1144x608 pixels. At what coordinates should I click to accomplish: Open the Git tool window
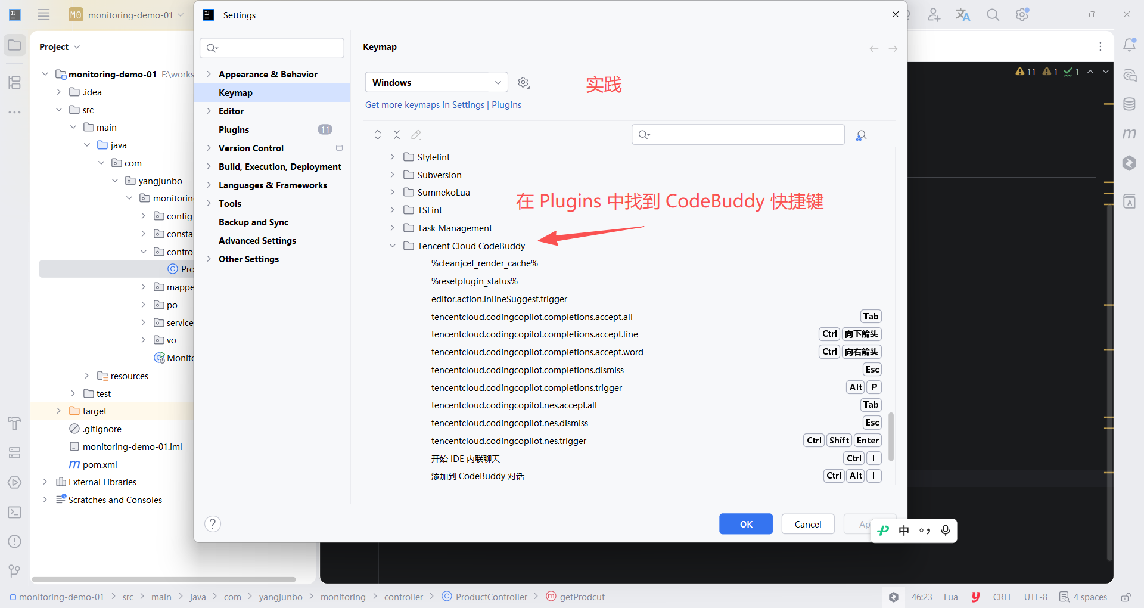click(x=15, y=571)
